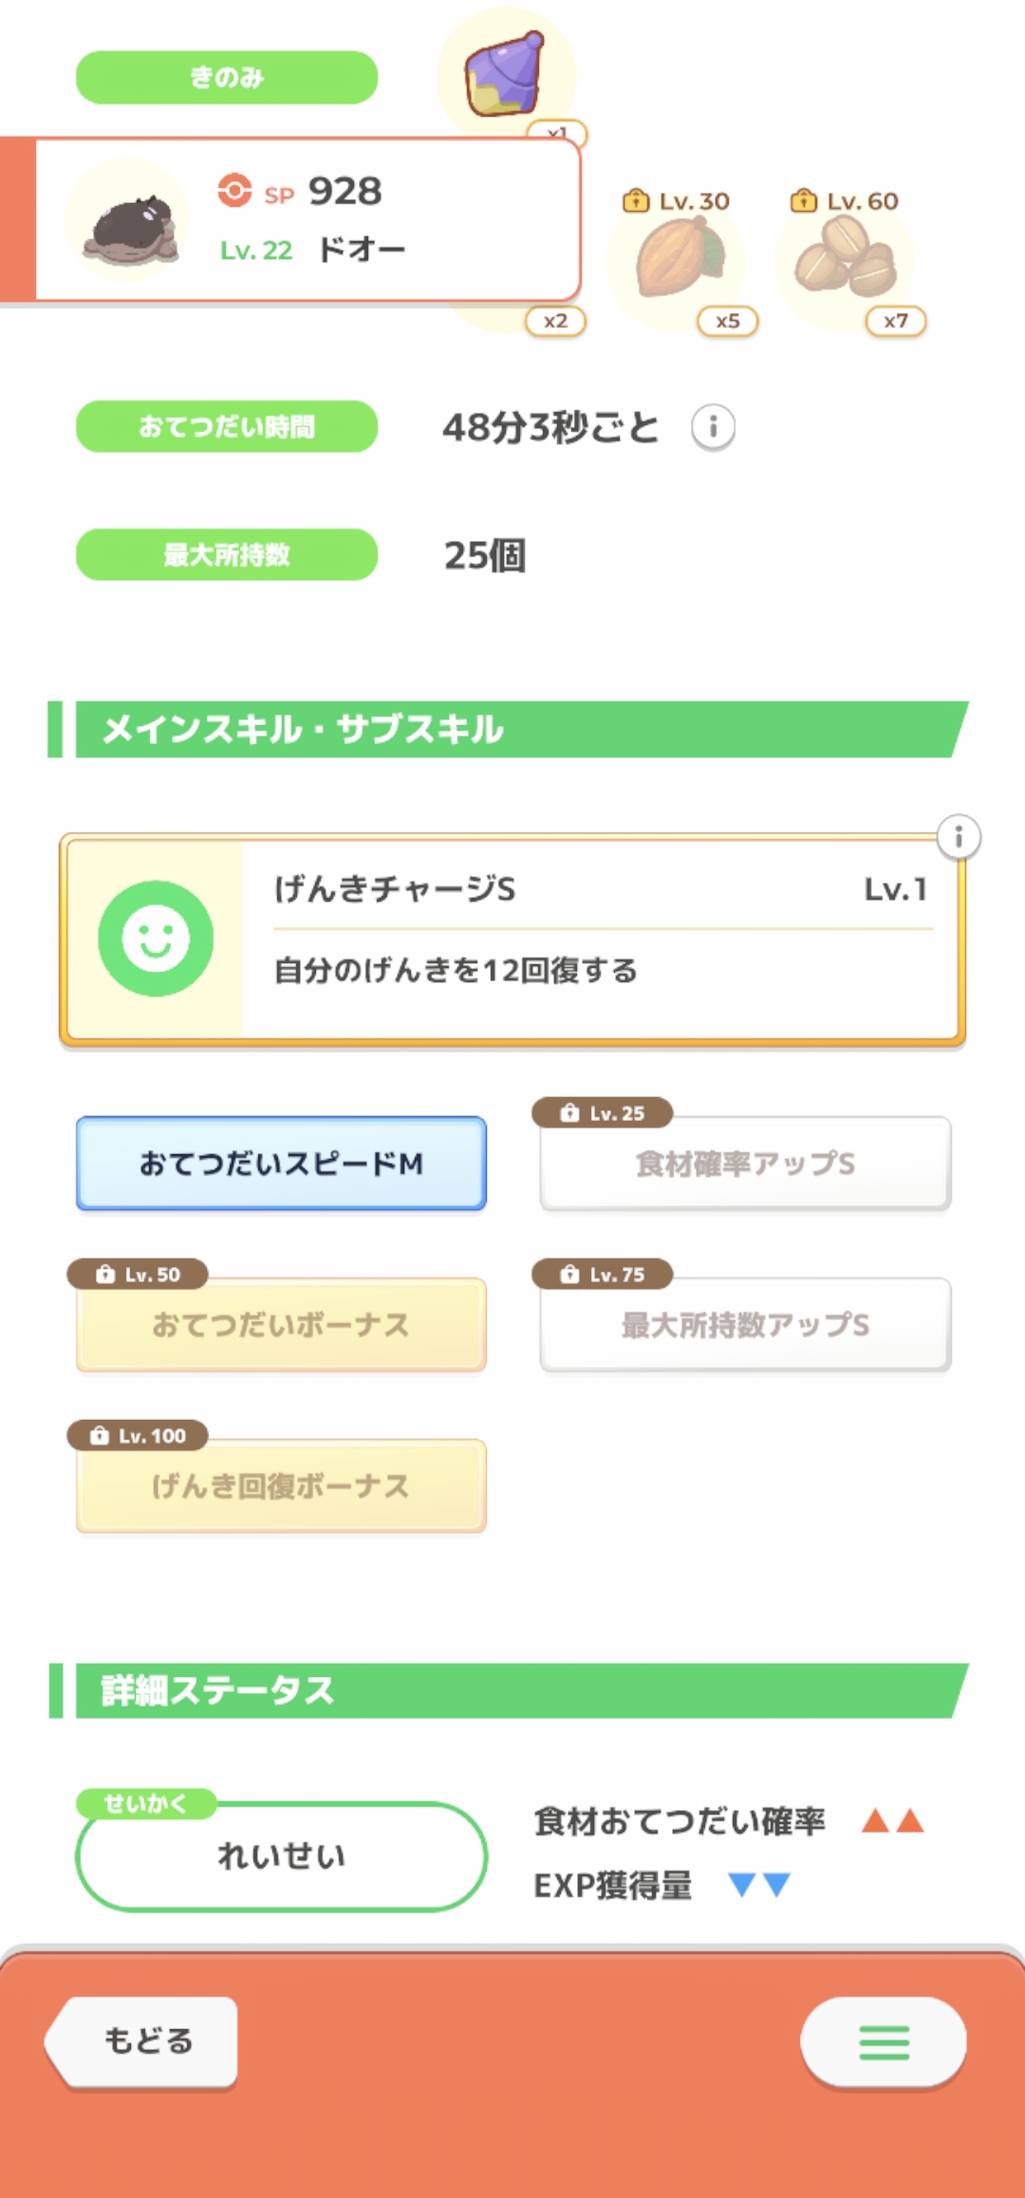1025x2198 pixels.
Task: Open the green hamburger menu button
Action: pos(884,2042)
